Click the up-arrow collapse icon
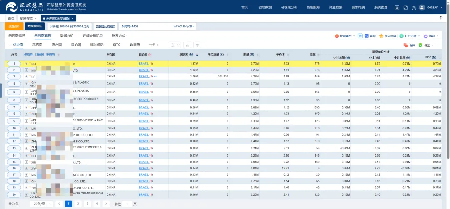Viewport: 450px width, 209px height. point(441,18)
